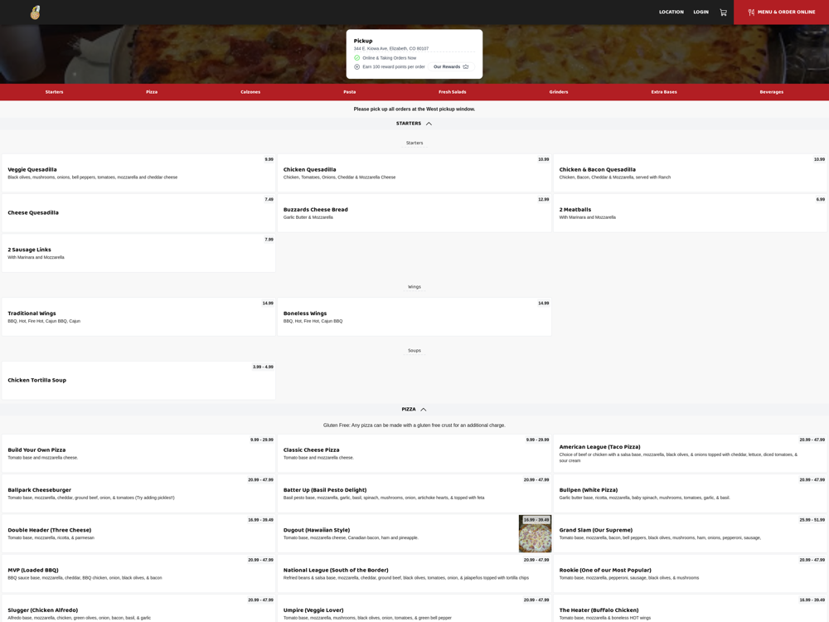Jump to the Starters menu category
The width and height of the screenshot is (829, 622).
pos(54,92)
